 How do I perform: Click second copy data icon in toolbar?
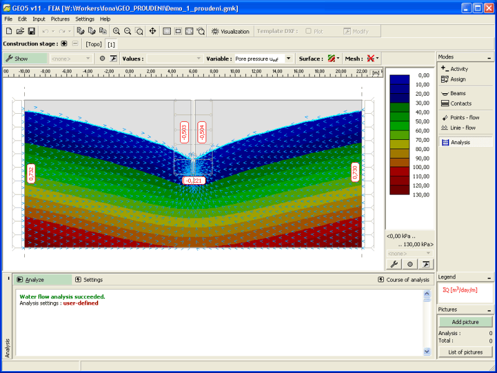click(x=91, y=31)
